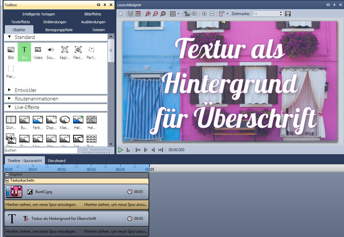344x237 pixels.
Task: Toggle the camera pan mode button
Action: (194, 14)
